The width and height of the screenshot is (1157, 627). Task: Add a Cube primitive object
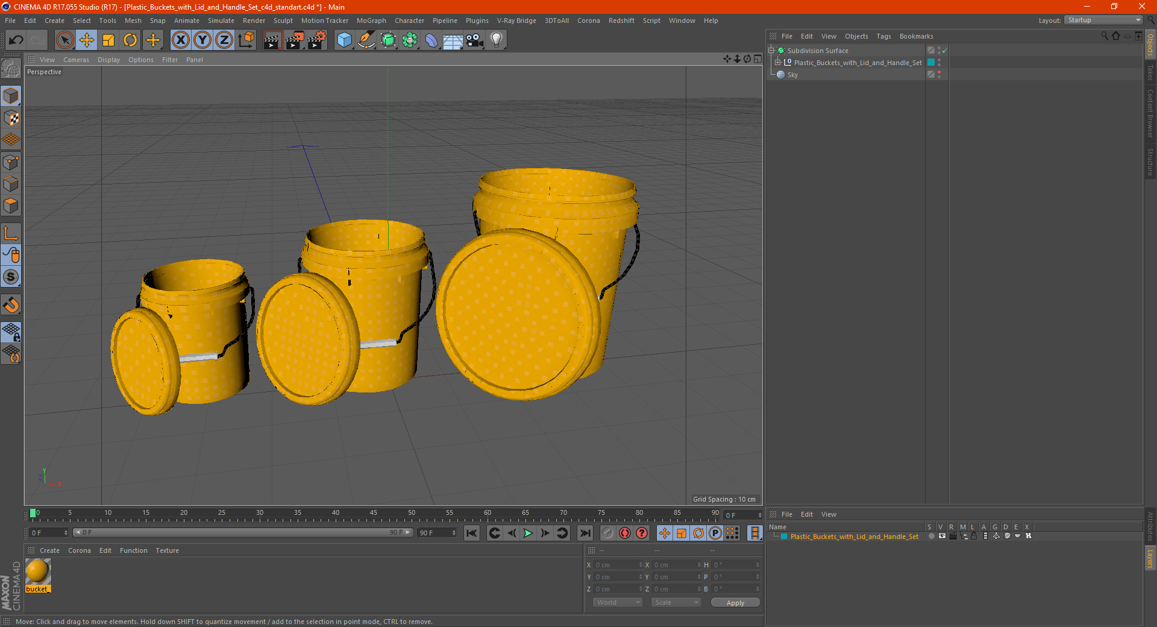click(344, 40)
